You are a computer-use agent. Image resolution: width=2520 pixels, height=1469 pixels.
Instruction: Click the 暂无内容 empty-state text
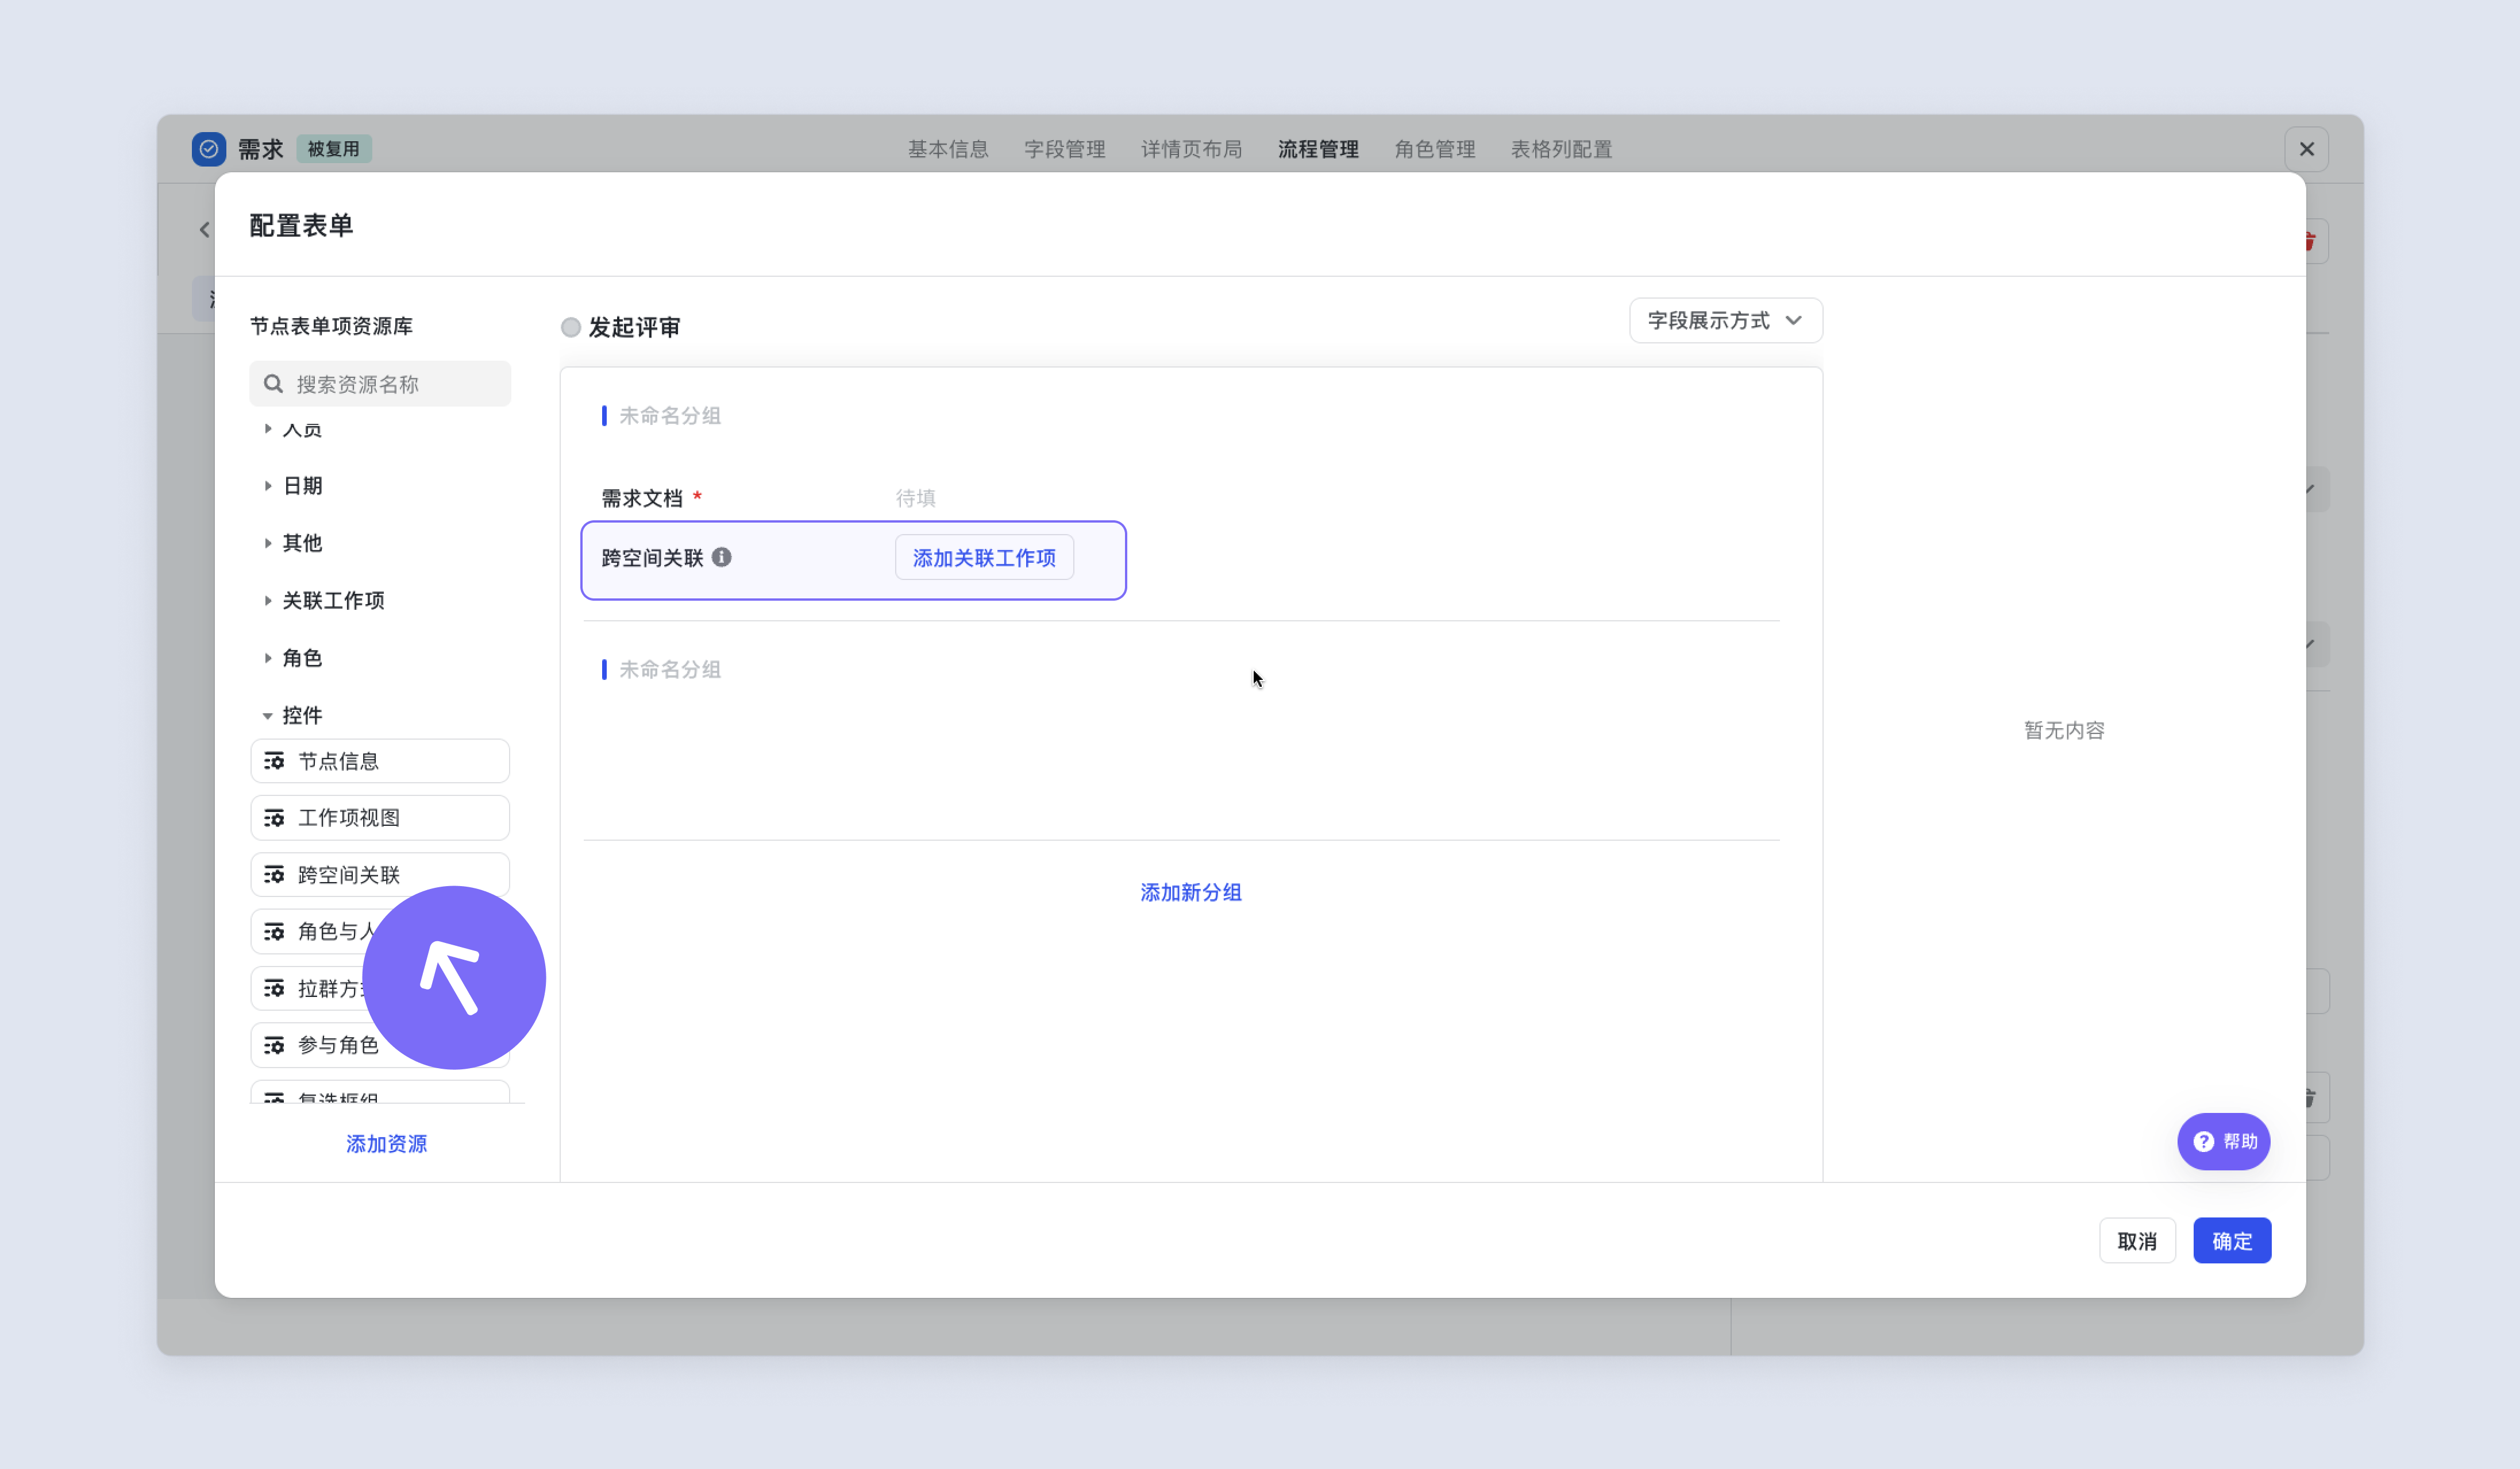point(2064,729)
